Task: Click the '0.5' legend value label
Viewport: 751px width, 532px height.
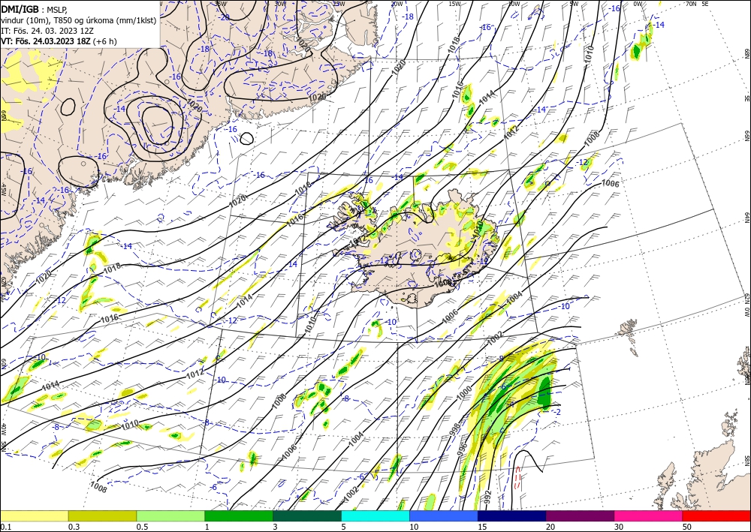Action: click(141, 527)
